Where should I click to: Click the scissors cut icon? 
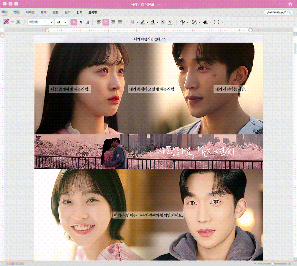(x=18, y=22)
